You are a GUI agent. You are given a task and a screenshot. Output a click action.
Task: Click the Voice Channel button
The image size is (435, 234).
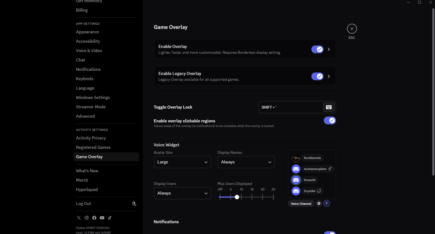[x=301, y=204]
